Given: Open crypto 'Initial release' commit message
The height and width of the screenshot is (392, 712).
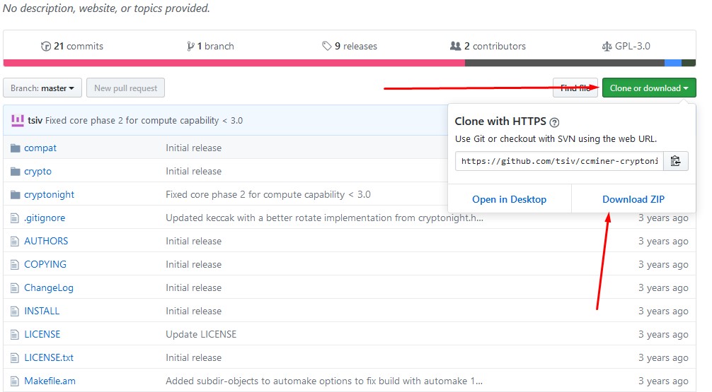Looking at the screenshot, I should [193, 172].
